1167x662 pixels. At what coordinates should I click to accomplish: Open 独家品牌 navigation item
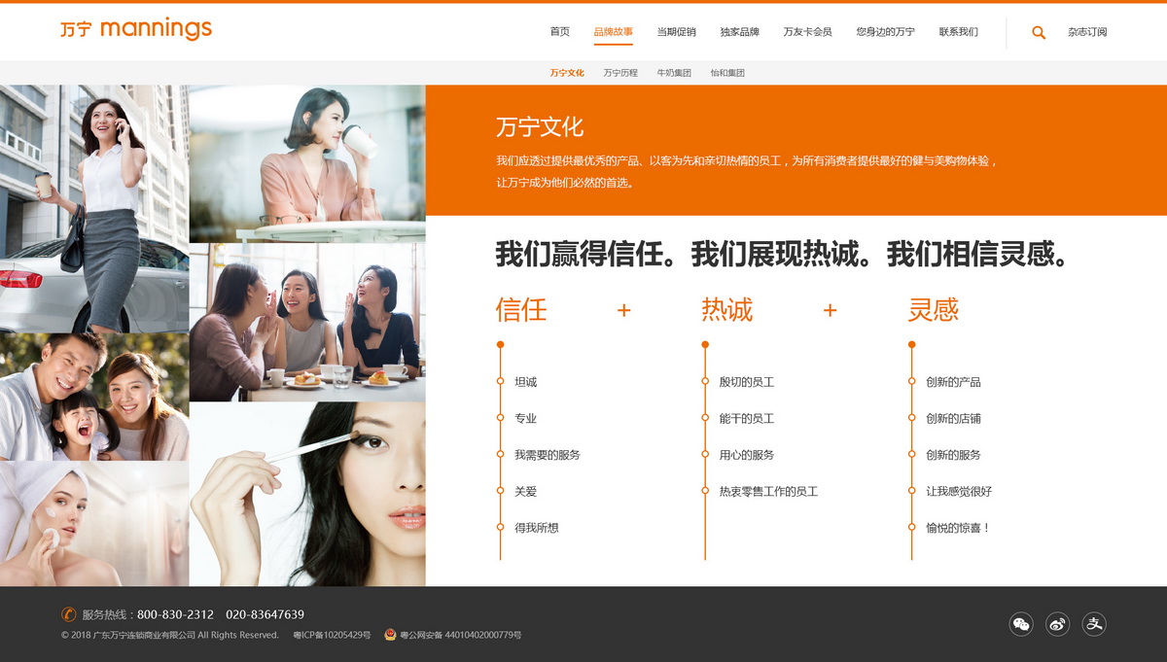[739, 32]
